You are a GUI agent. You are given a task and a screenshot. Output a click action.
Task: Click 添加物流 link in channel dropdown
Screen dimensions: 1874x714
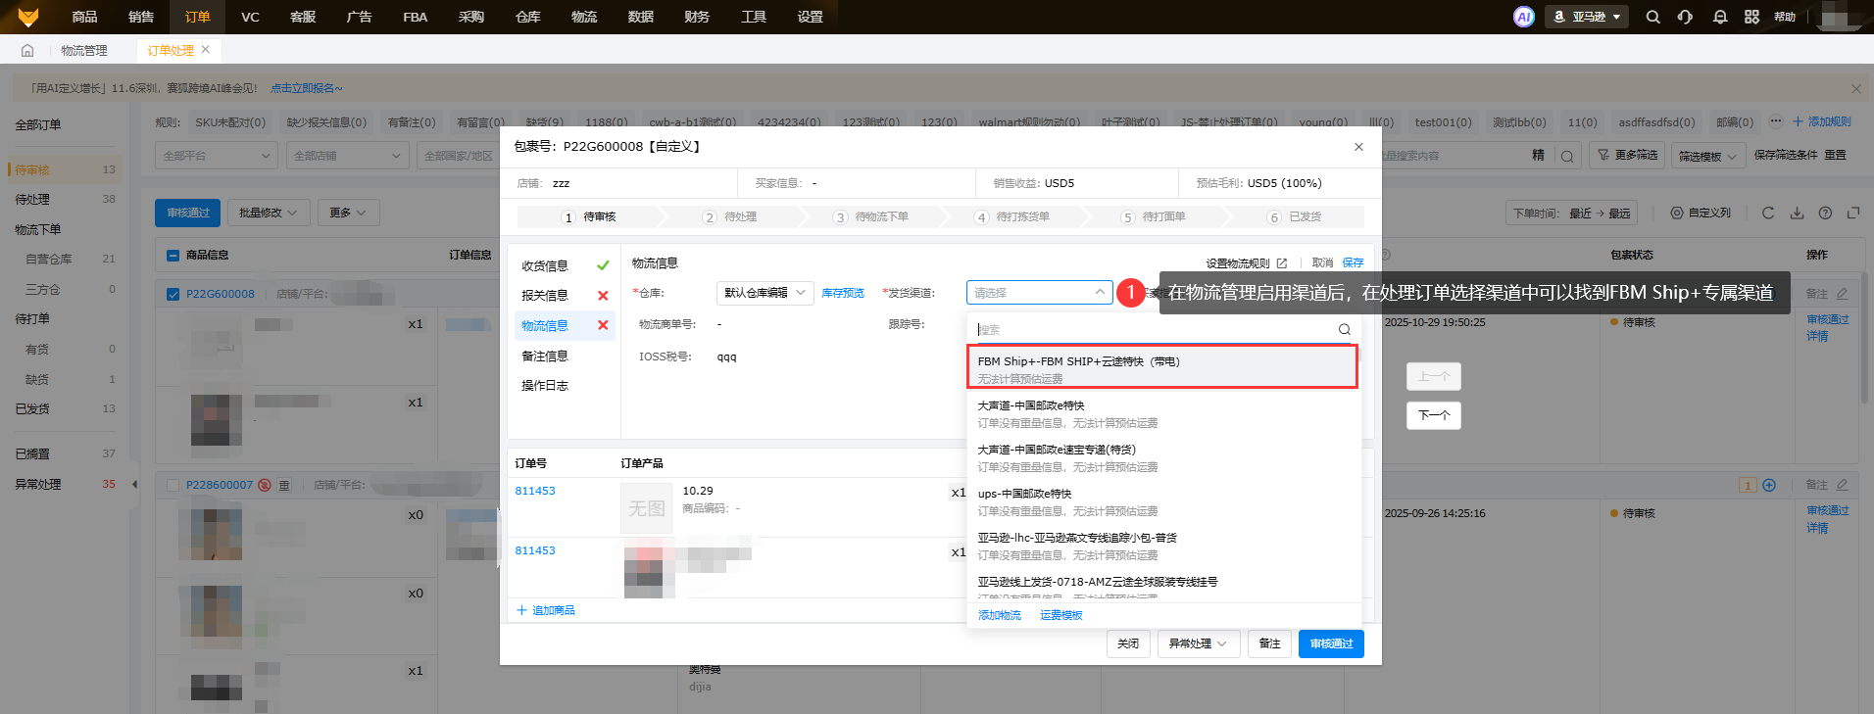click(x=1000, y=615)
